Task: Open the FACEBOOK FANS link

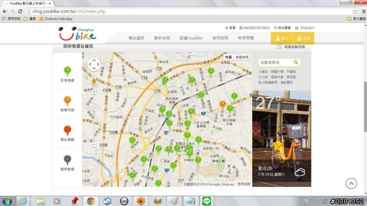Action: click(255, 28)
